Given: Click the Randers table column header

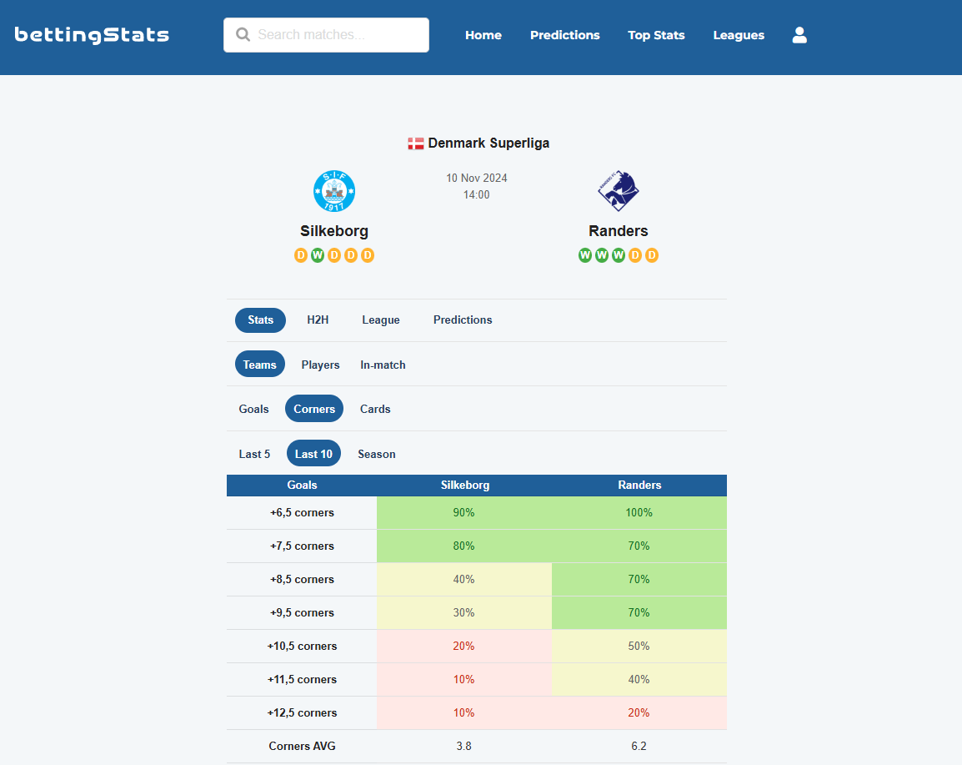Looking at the screenshot, I should (639, 485).
